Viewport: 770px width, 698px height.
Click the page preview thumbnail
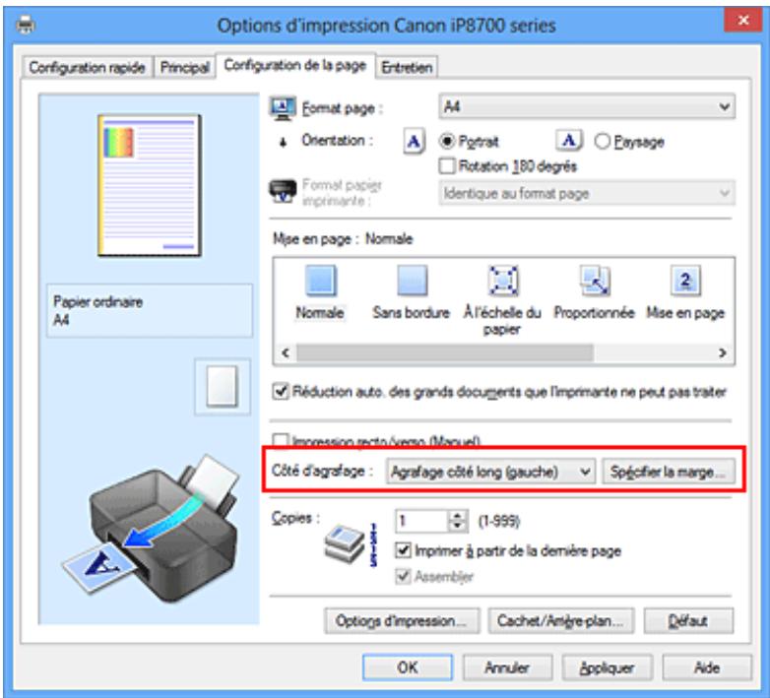click(150, 185)
